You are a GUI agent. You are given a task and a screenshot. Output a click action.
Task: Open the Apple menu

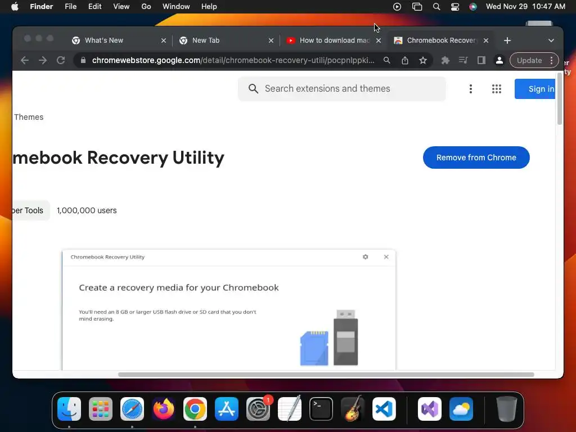coord(15,7)
